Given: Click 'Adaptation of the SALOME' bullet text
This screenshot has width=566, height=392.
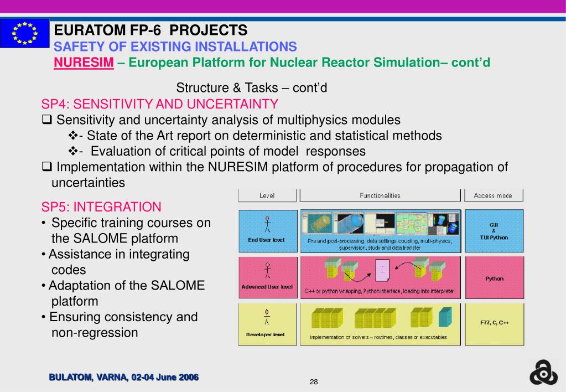Looking at the screenshot, I should click(127, 286).
